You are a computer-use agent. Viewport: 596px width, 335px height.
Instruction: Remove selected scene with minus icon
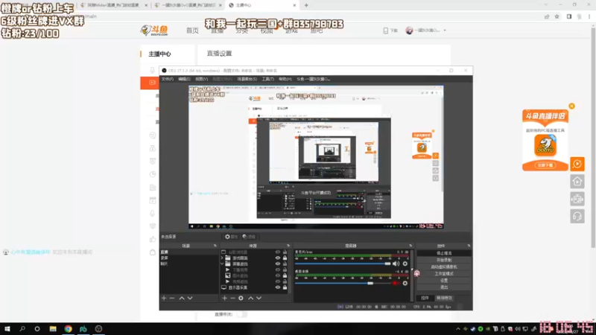[x=172, y=299]
